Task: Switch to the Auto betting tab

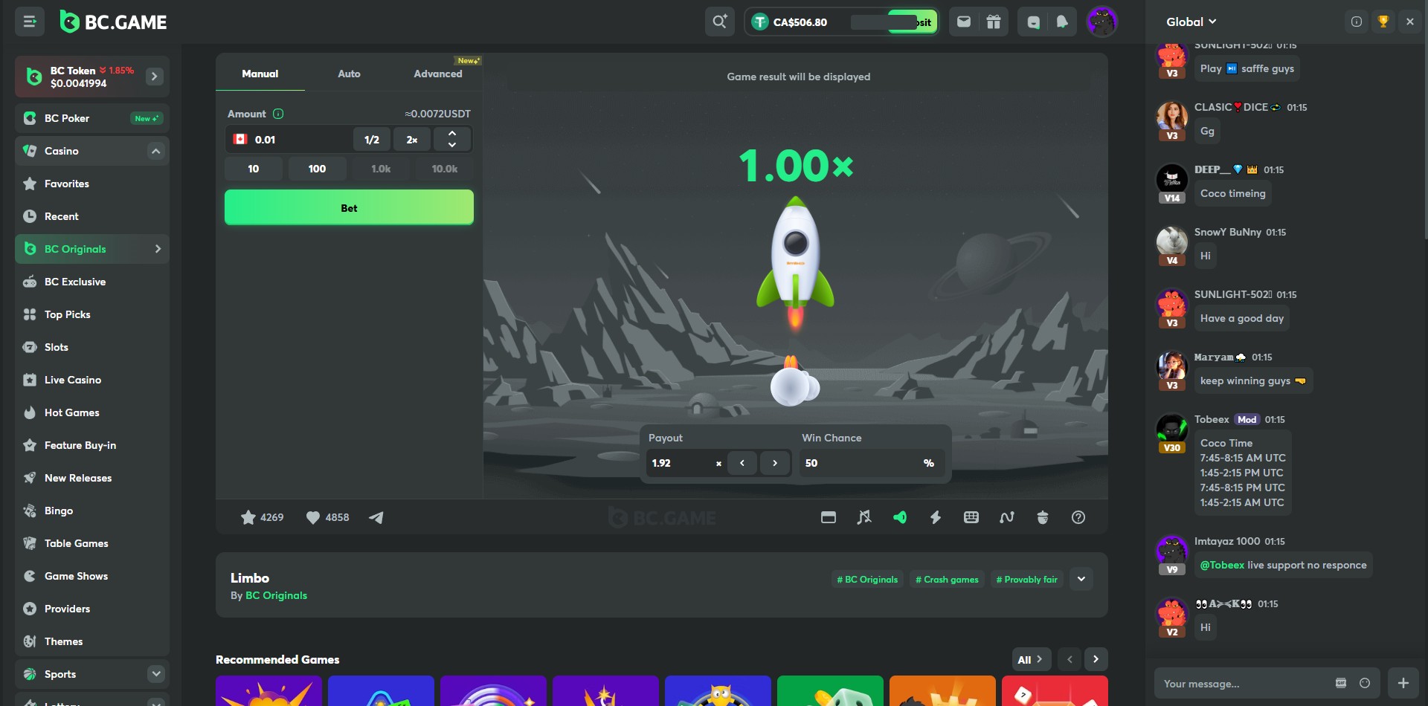Action: click(x=349, y=74)
